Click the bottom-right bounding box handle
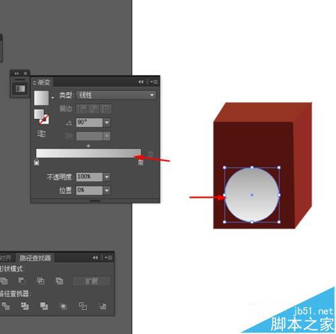336x334 pixels. 279,222
